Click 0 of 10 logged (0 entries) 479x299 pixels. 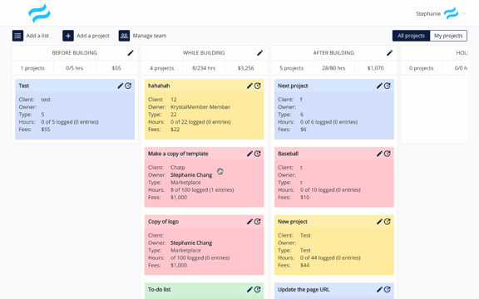point(330,189)
